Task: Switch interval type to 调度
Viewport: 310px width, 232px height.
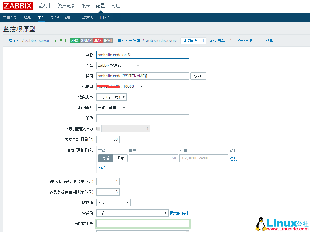Action: pyautogui.click(x=120, y=158)
